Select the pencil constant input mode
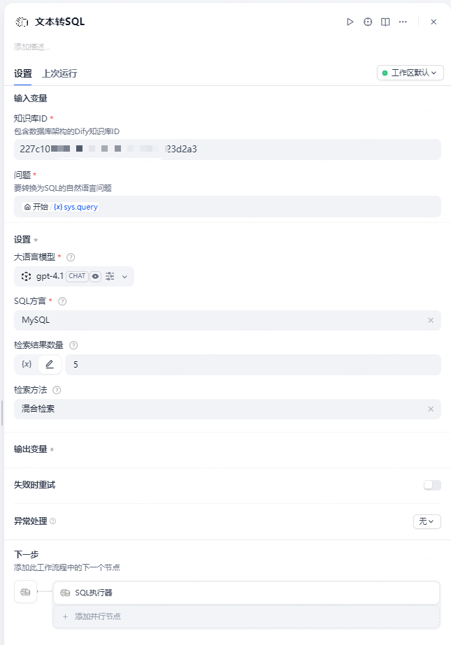Viewport: 451px width, 645px height. [50, 364]
